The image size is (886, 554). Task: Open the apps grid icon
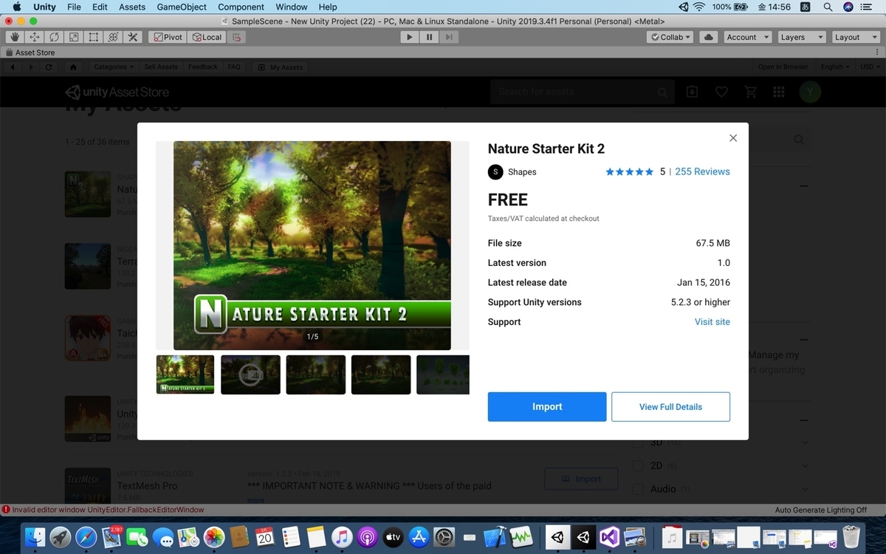[778, 92]
